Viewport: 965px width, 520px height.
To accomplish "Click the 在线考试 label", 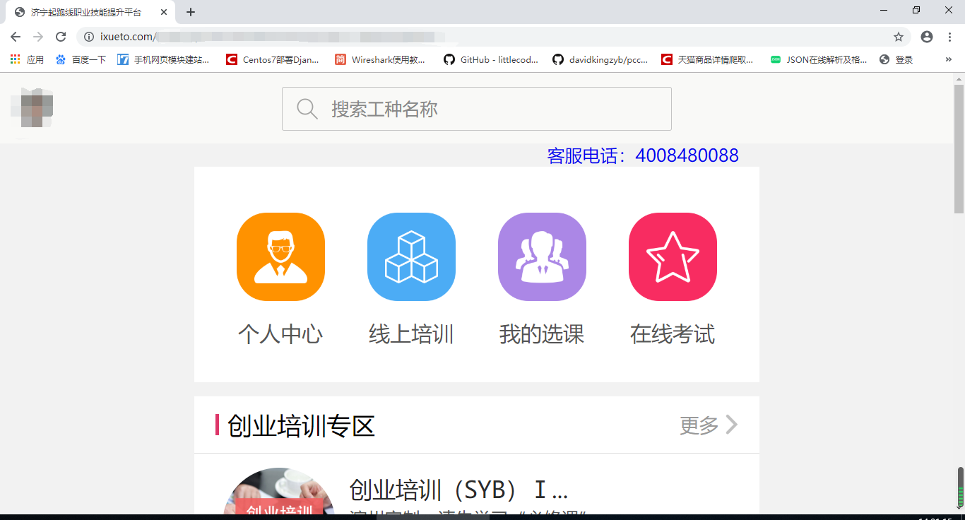I will pos(673,334).
